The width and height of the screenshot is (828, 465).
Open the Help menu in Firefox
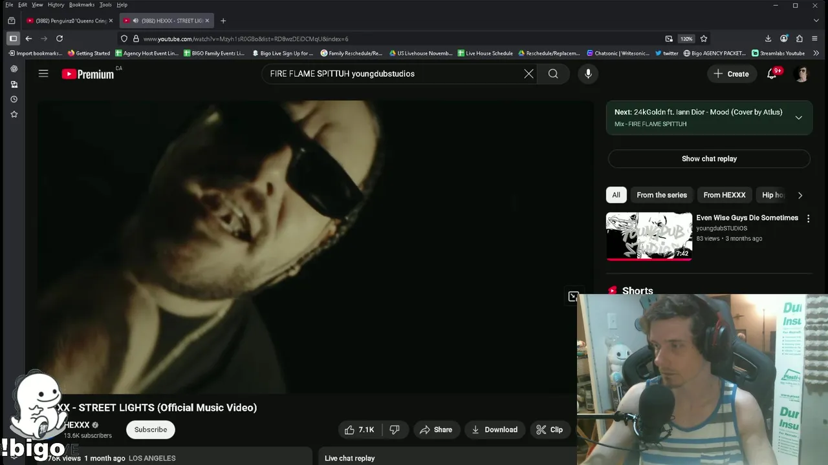click(x=122, y=5)
